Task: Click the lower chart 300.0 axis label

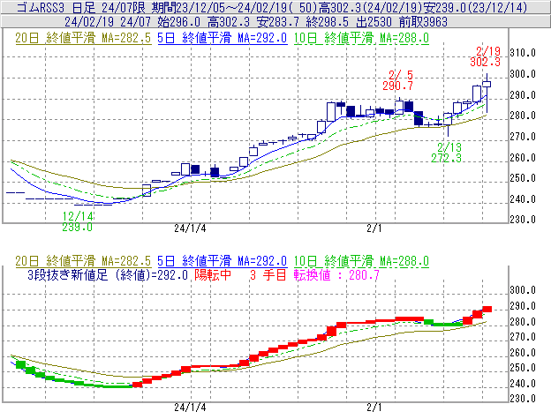Action: click(523, 290)
